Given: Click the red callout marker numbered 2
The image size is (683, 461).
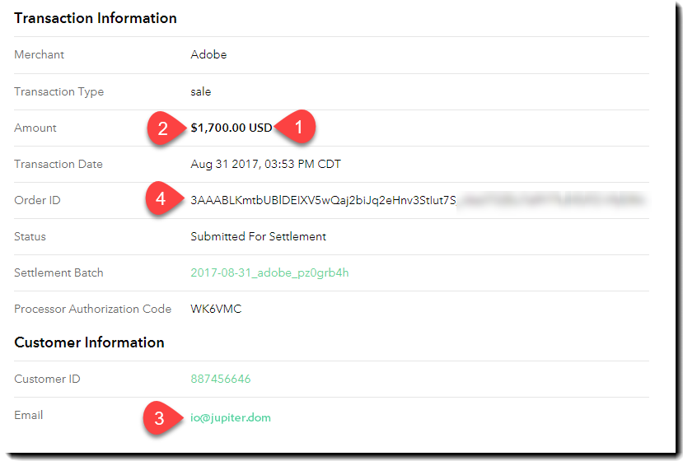Looking at the screenshot, I should [x=164, y=128].
